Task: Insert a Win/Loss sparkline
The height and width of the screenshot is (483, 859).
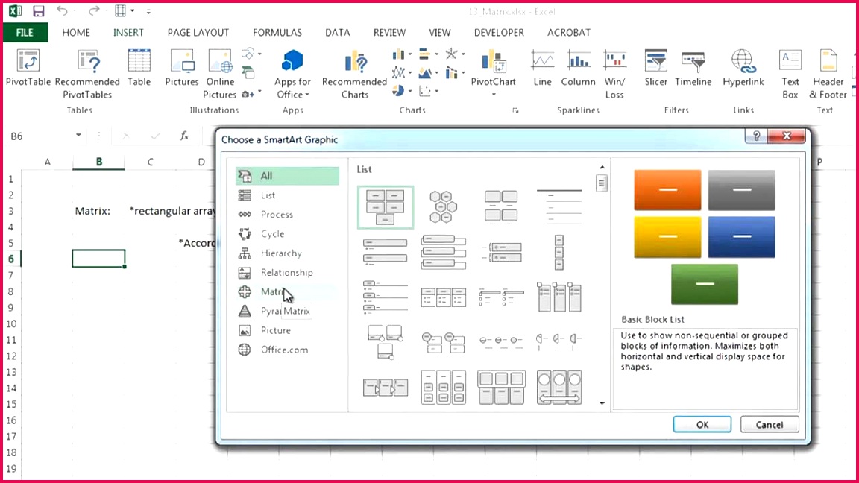Action: click(614, 75)
